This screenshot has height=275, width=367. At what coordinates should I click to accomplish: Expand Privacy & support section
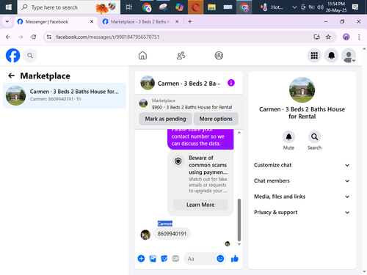point(302,212)
